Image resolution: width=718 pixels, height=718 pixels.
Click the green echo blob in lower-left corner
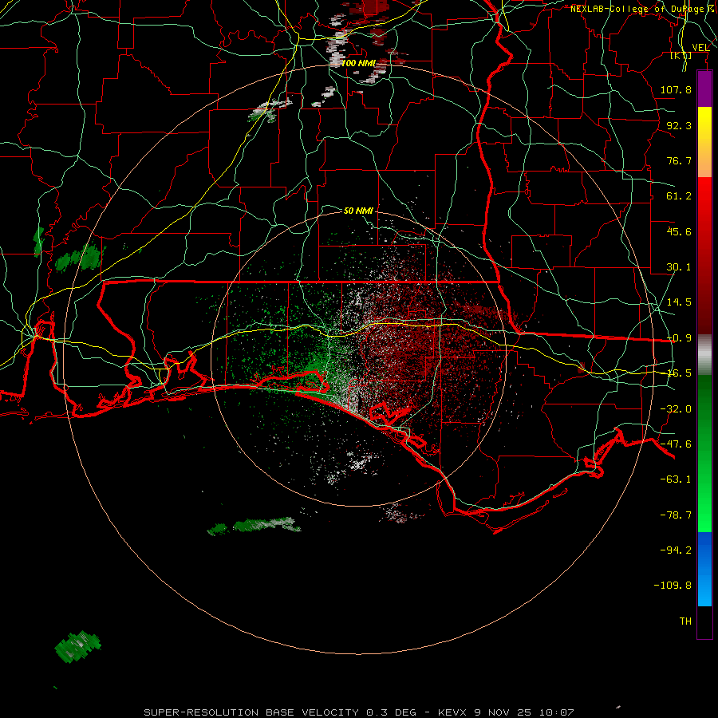[78, 645]
